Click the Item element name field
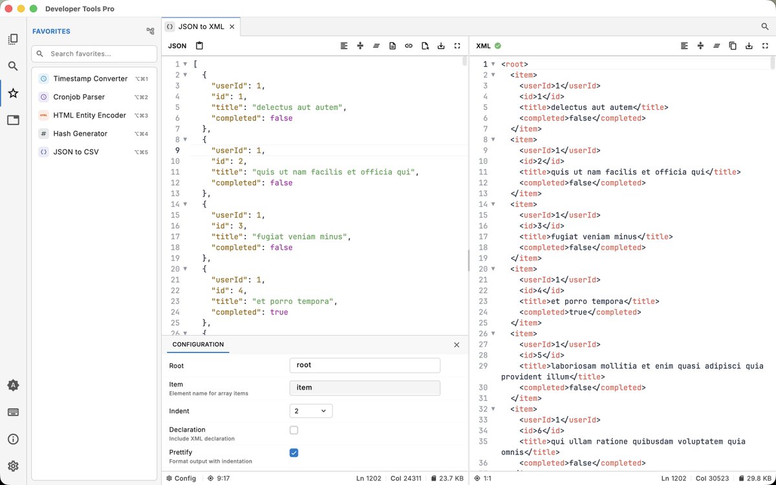776x485 pixels. pos(365,388)
